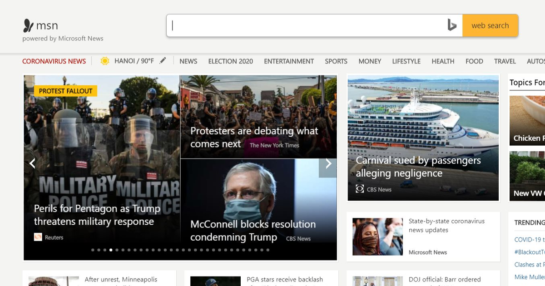
Task: Open Carnival sued by passengers article
Action: (418, 167)
